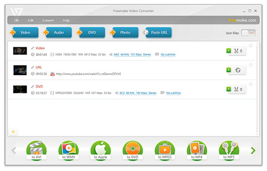Image resolution: width=267 pixels, height=171 pixels.
Task: Open the File menu
Action: point(17,20)
